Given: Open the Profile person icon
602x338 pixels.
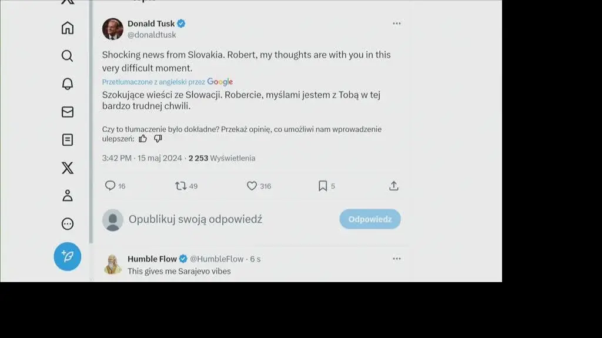Looking at the screenshot, I should pos(68,196).
